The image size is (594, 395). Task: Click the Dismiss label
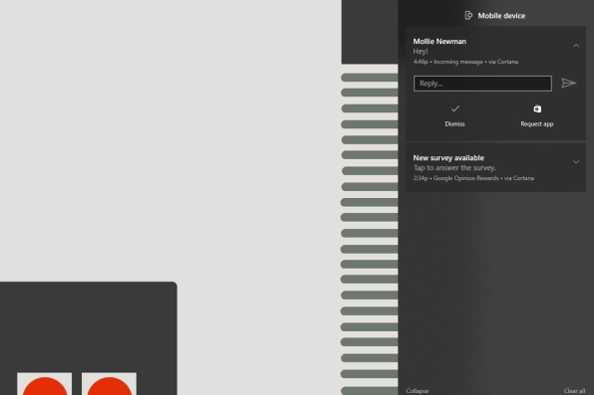pos(455,123)
